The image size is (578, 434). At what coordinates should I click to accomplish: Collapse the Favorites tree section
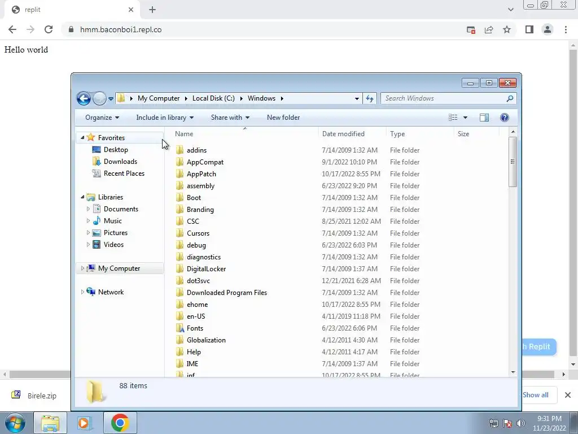pos(82,138)
